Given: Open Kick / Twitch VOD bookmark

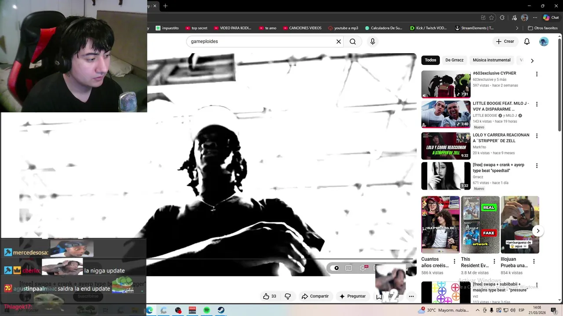Looking at the screenshot, I should point(428,28).
